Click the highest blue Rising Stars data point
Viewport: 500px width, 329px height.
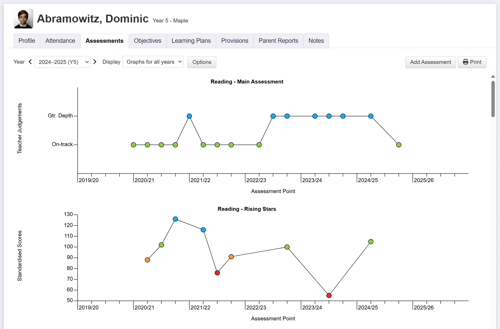pyautogui.click(x=175, y=219)
